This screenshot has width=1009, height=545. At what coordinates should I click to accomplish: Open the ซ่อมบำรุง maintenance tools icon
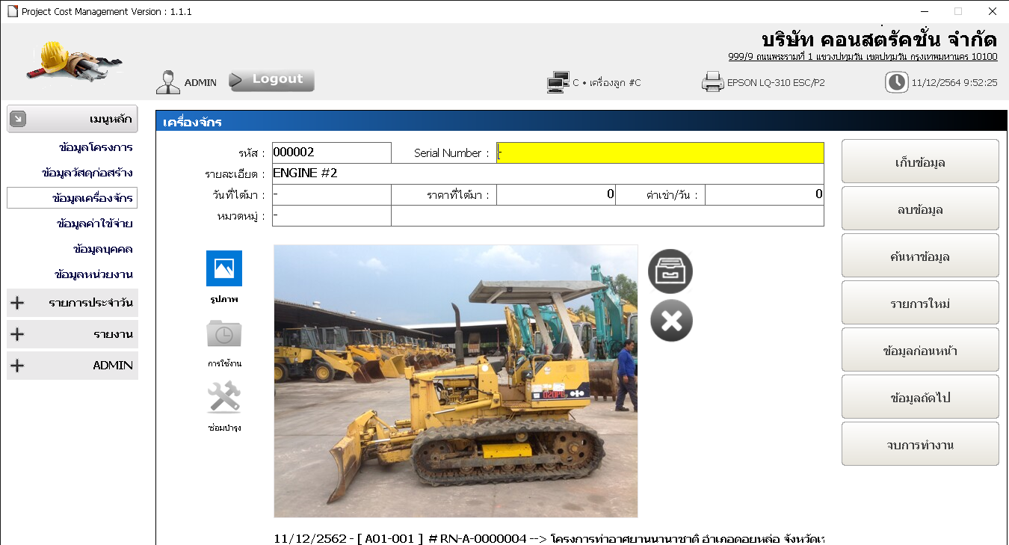[223, 398]
